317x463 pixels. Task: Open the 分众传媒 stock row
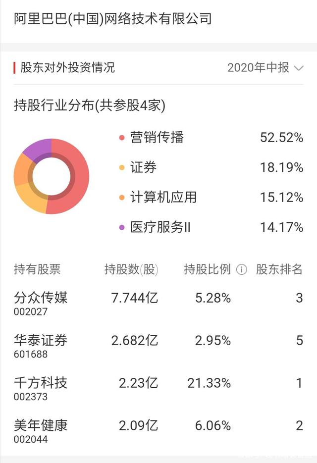tap(158, 303)
